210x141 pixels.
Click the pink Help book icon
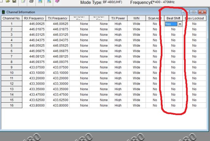tap(57, 2)
